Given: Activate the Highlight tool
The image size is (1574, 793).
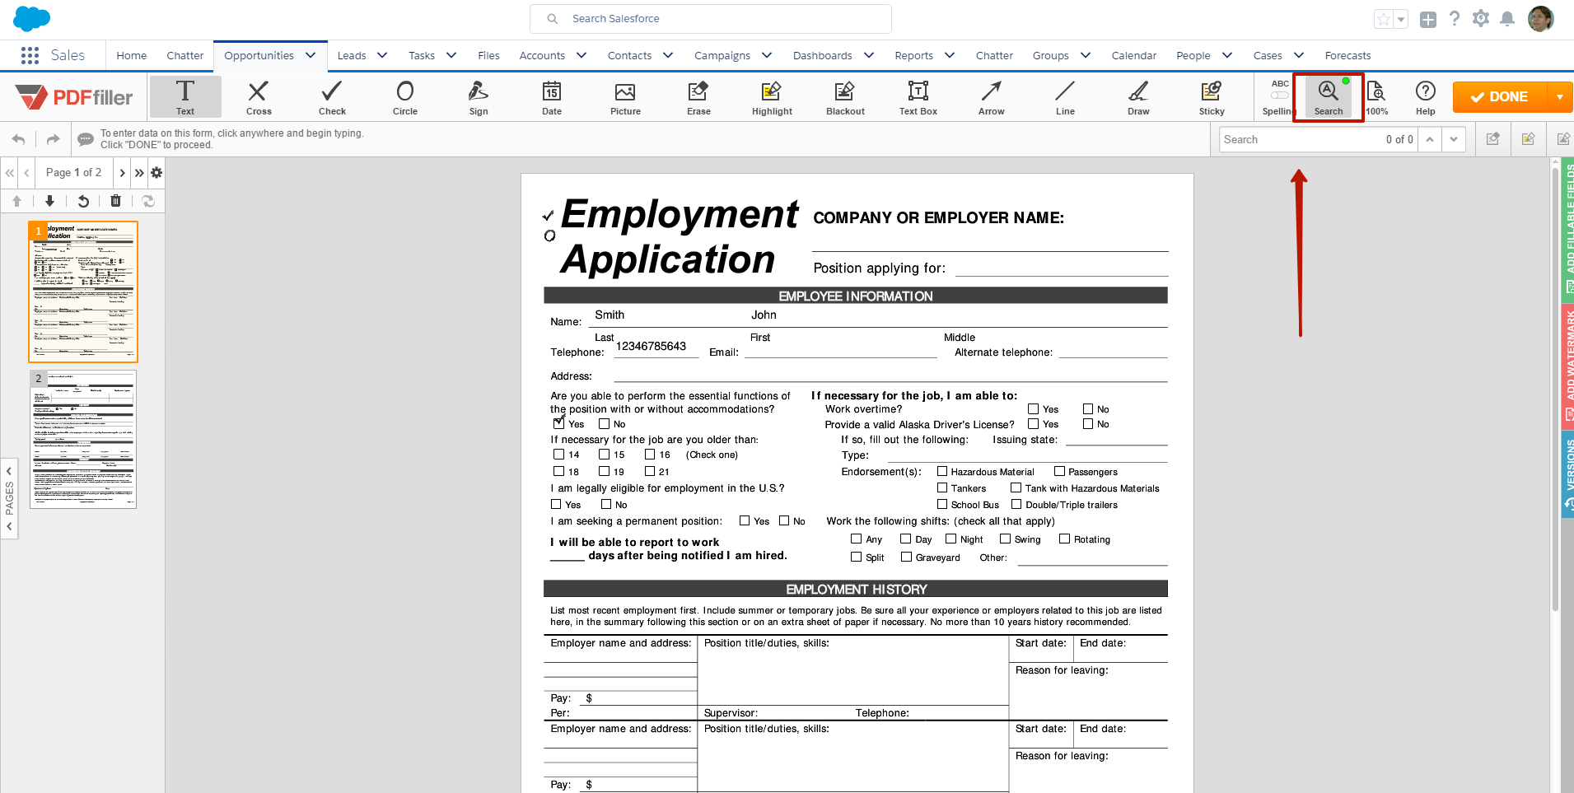Looking at the screenshot, I should tap(772, 96).
